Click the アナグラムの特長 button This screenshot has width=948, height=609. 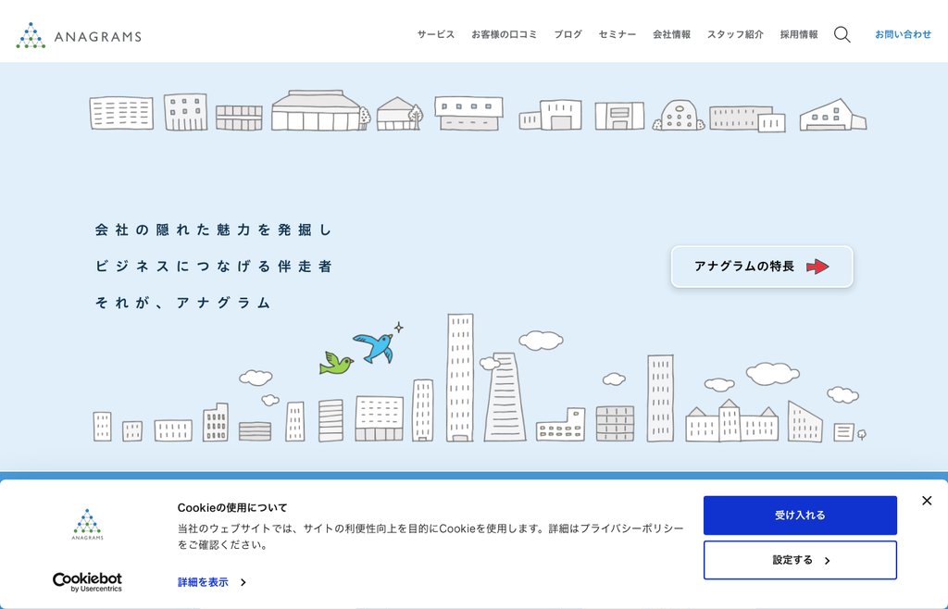(x=761, y=267)
